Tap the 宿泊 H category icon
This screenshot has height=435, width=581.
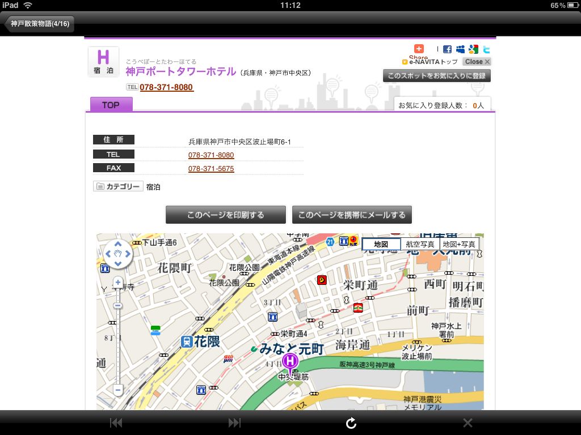103,62
